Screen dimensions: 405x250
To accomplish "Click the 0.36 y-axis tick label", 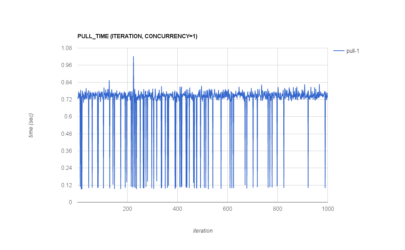I will 66,151.
